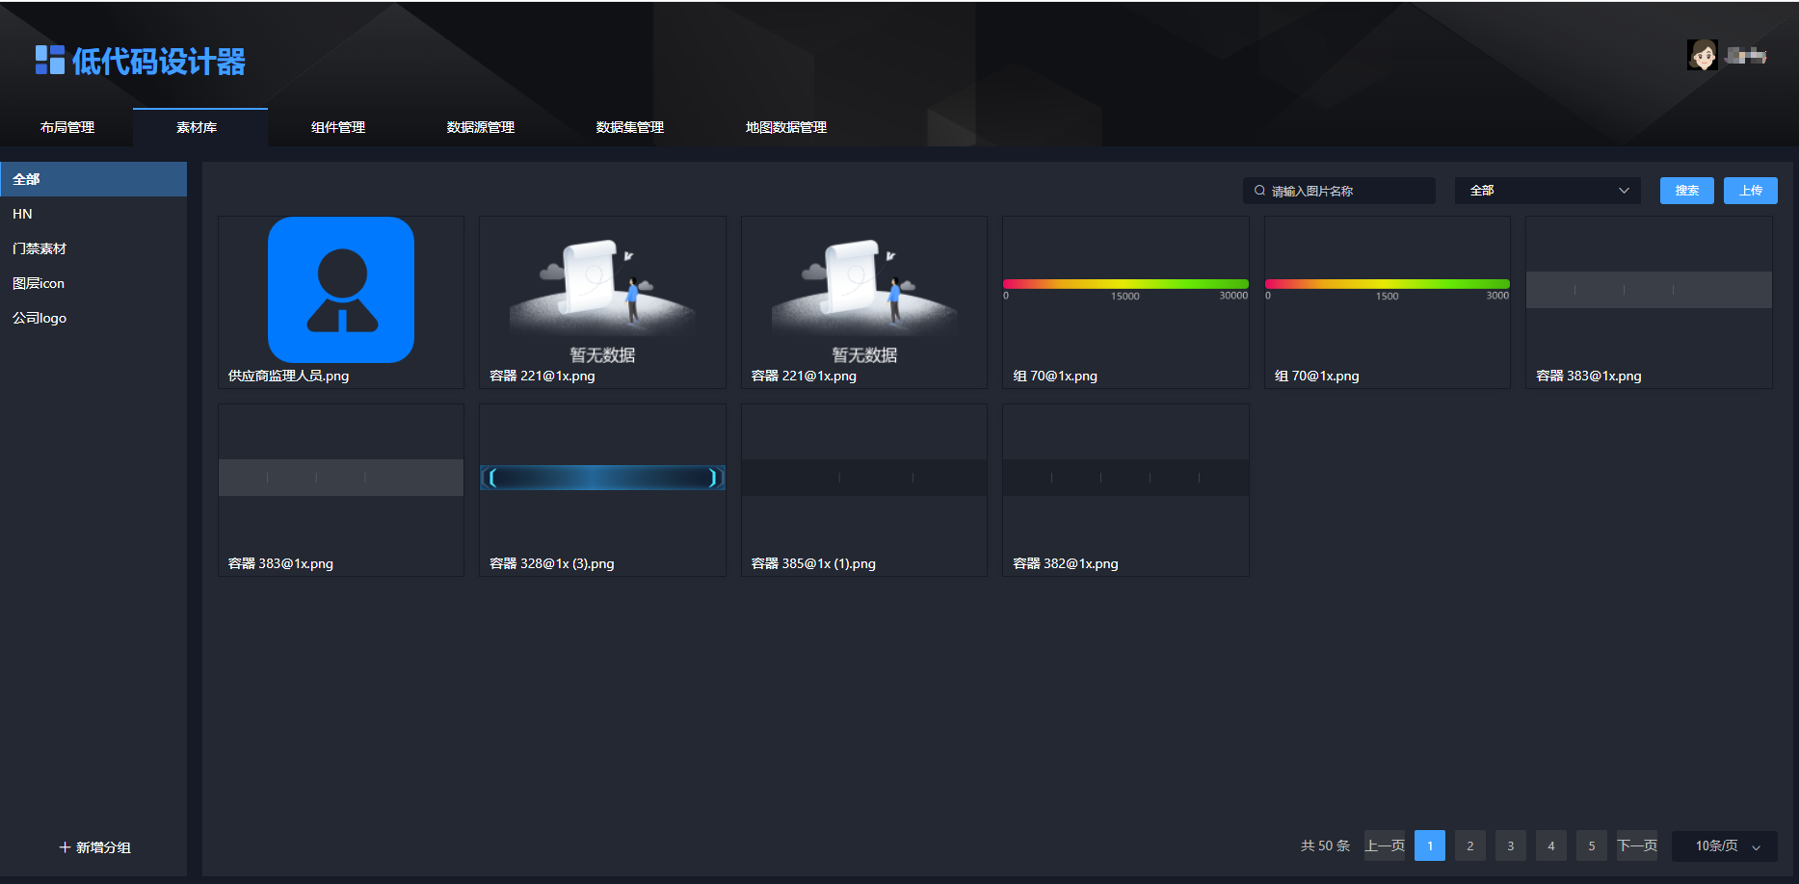Select the first 容器 221@1x.png thumbnail

602,302
